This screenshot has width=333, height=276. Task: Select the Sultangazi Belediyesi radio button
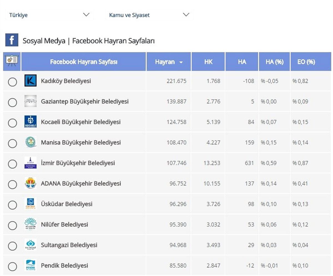(12, 246)
